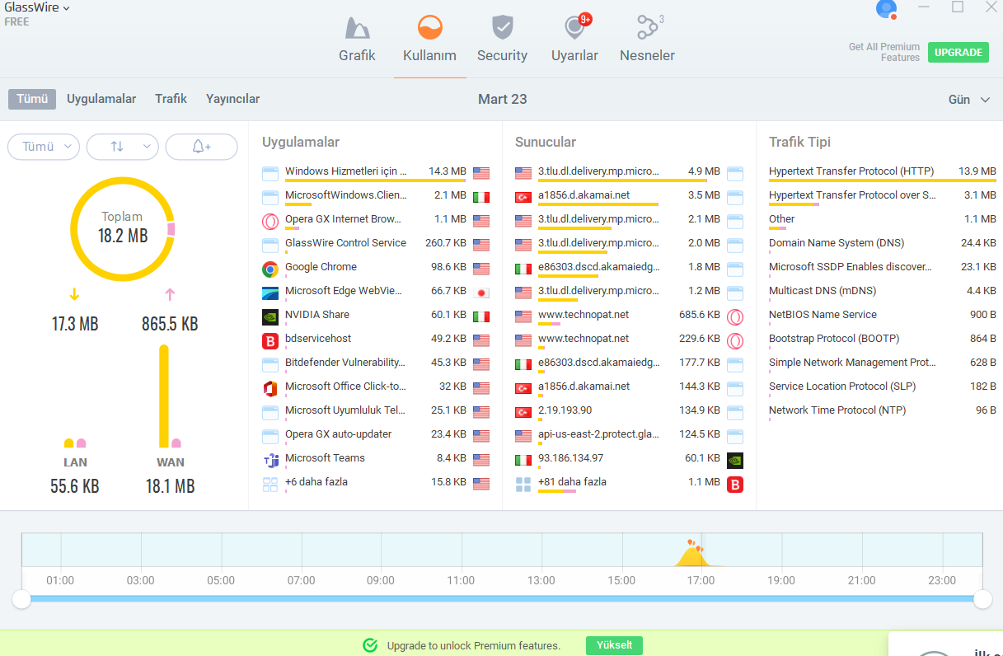Viewport: 1003px width, 656px height.
Task: Click the right timeline range handle
Action: (982, 599)
